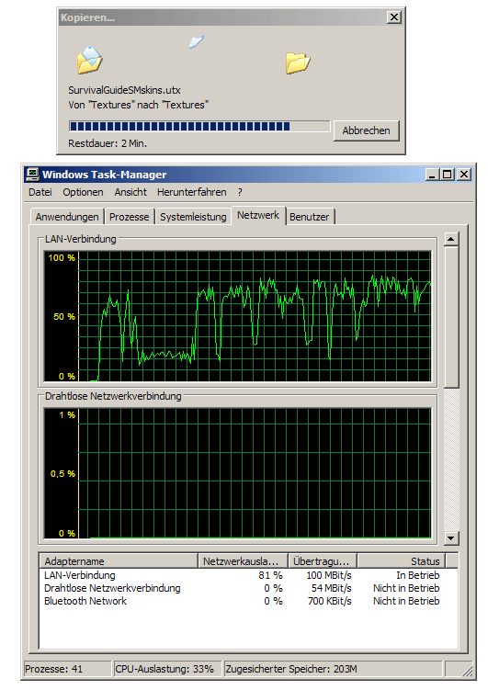Open the Datei menu
This screenshot has height=690, width=488.
(40, 192)
